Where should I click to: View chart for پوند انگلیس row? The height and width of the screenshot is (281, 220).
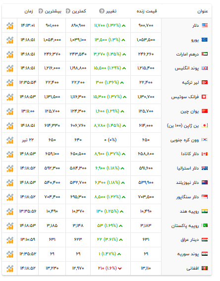(x=10, y=68)
